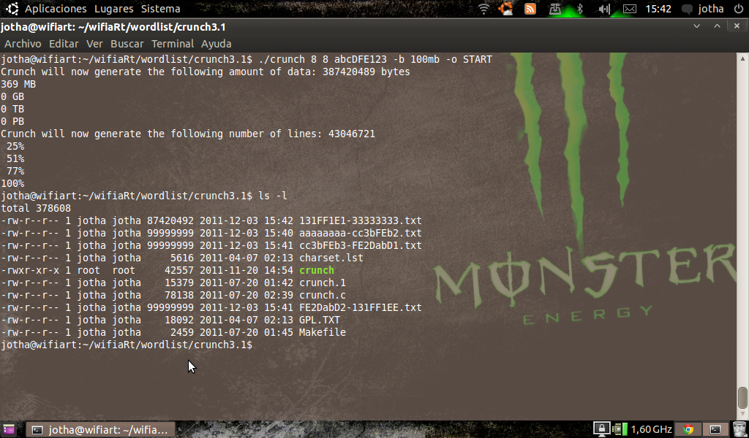749x438 pixels.
Task: Open the sound volume indicator
Action: tap(604, 9)
